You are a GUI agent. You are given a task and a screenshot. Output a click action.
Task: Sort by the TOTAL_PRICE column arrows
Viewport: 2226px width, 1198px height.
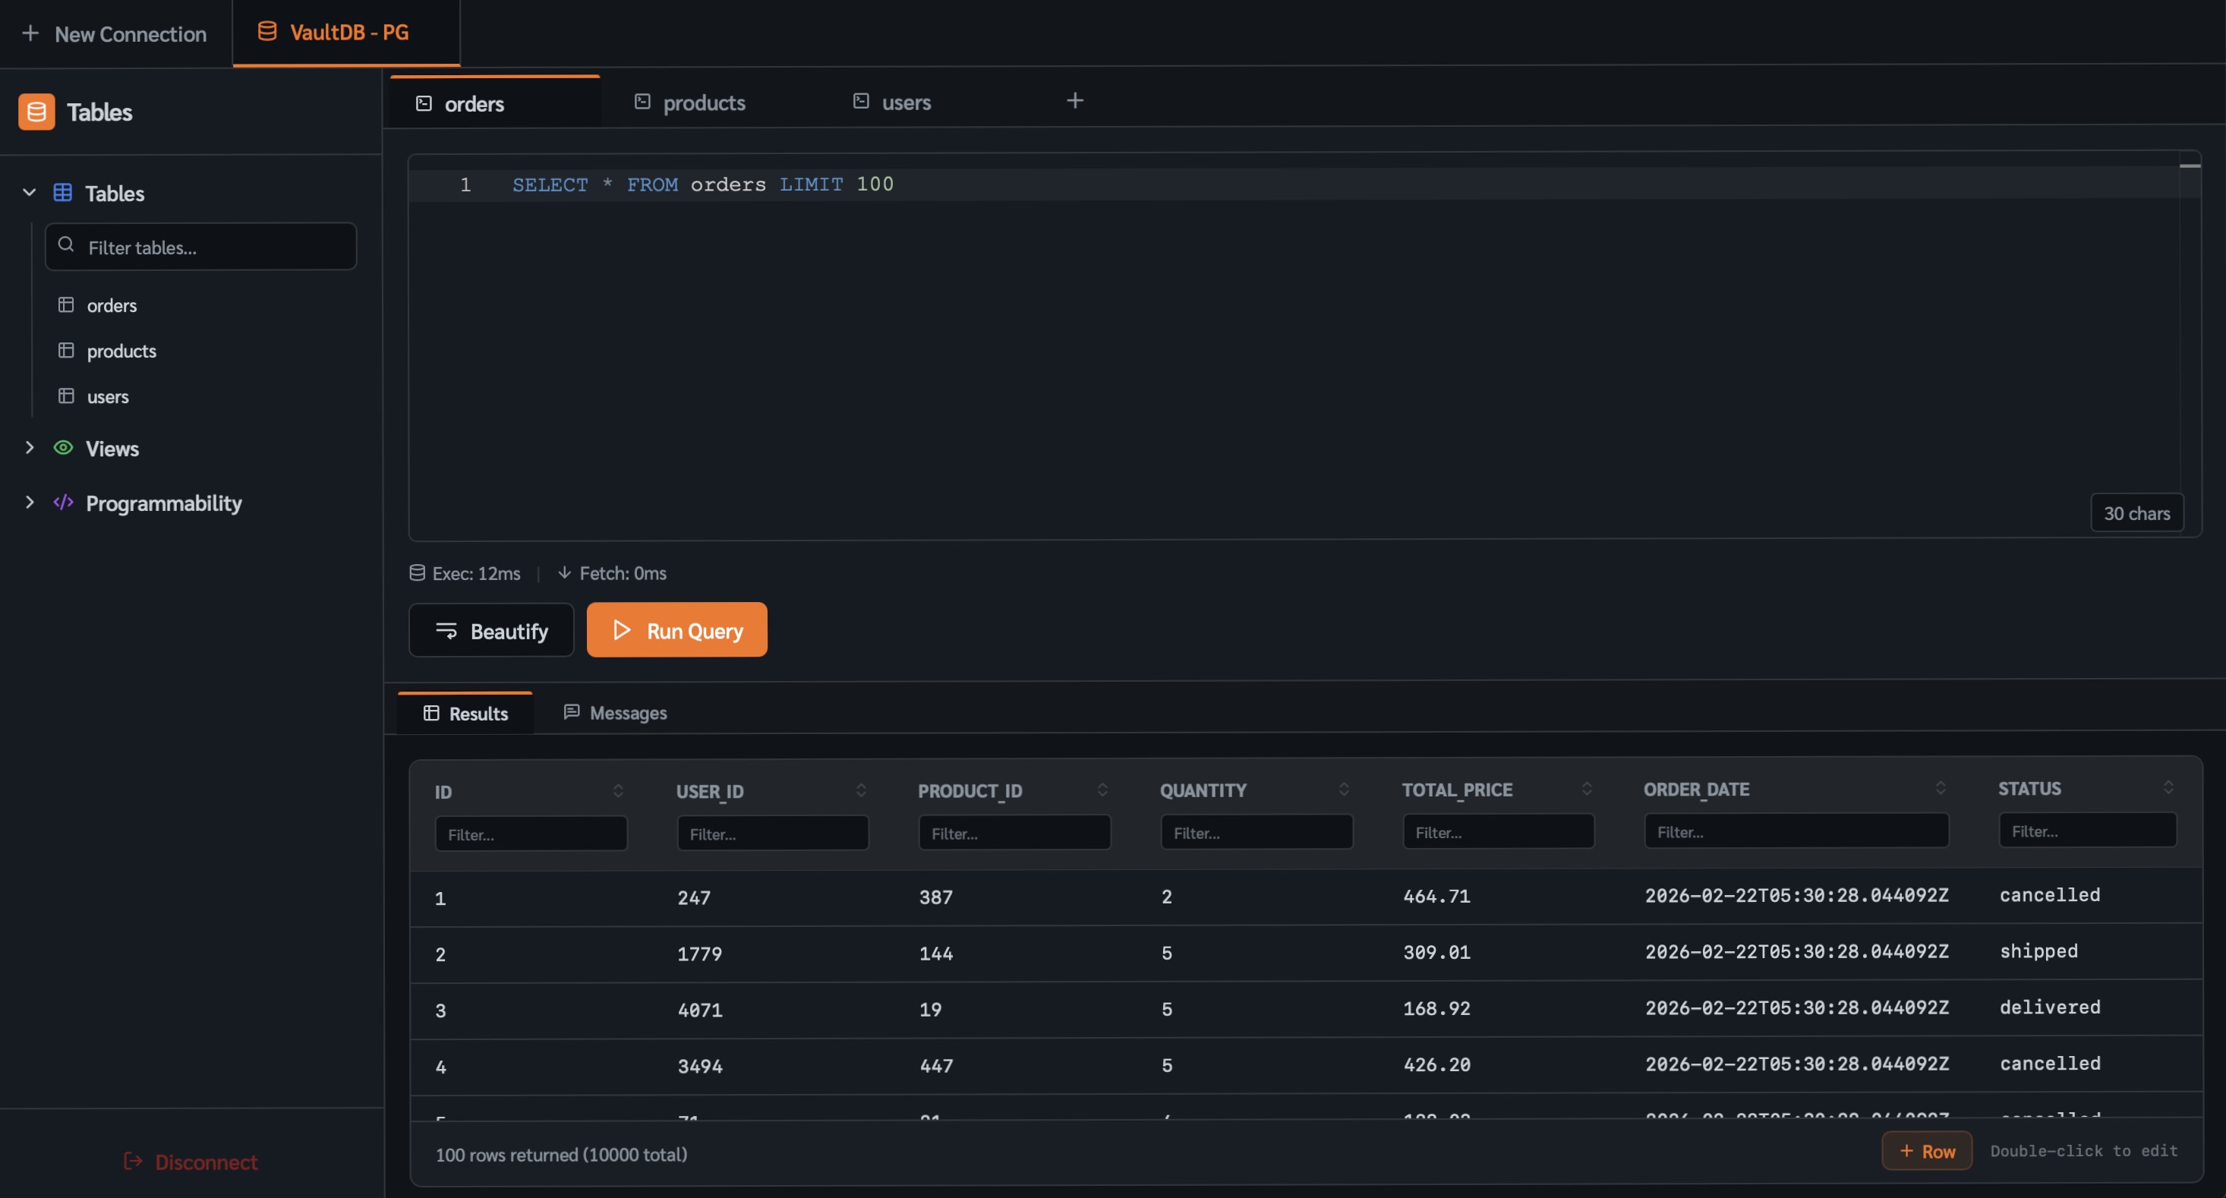coord(1587,788)
